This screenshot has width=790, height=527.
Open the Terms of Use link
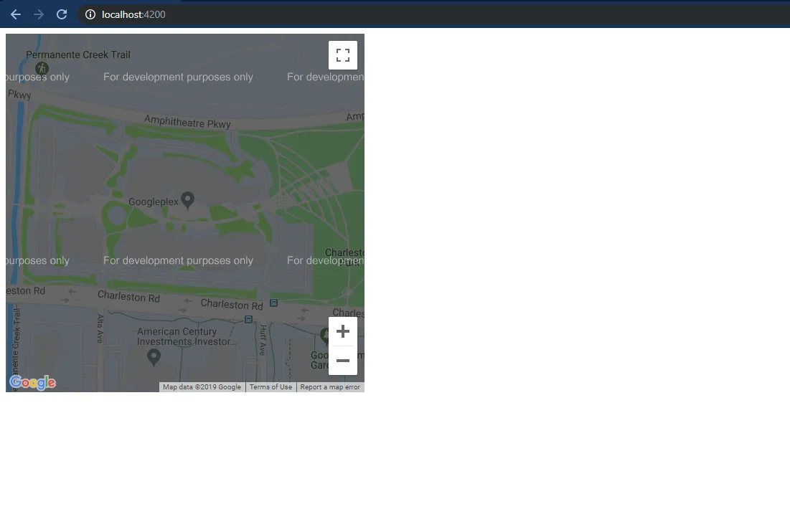(271, 387)
